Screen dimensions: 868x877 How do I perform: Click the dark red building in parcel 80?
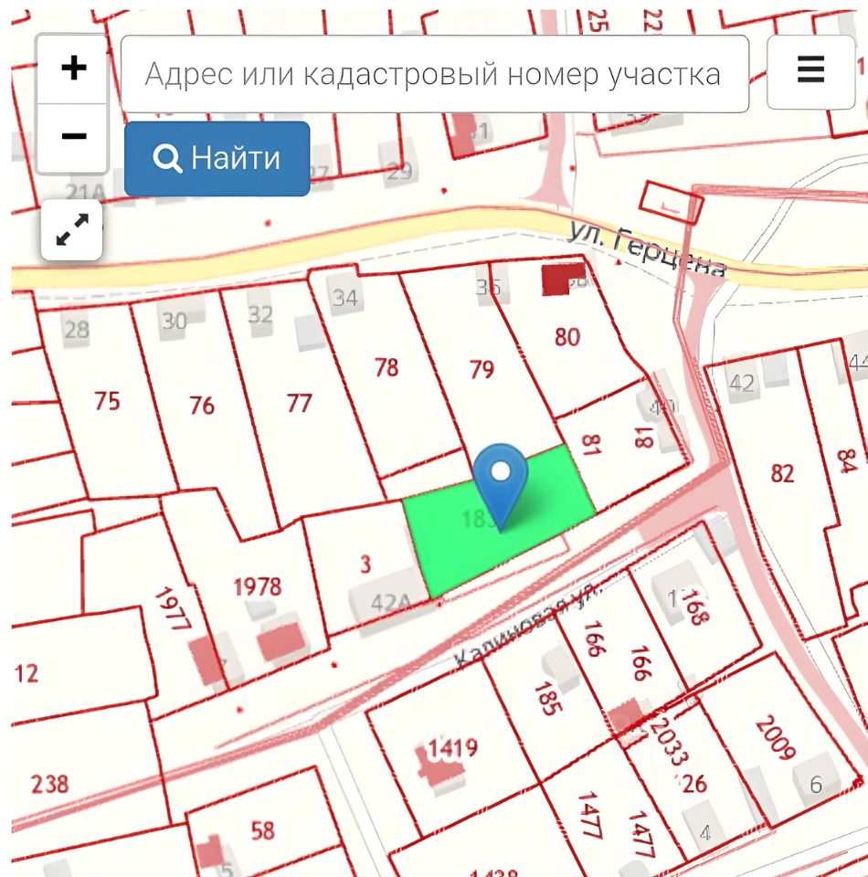pos(561,280)
